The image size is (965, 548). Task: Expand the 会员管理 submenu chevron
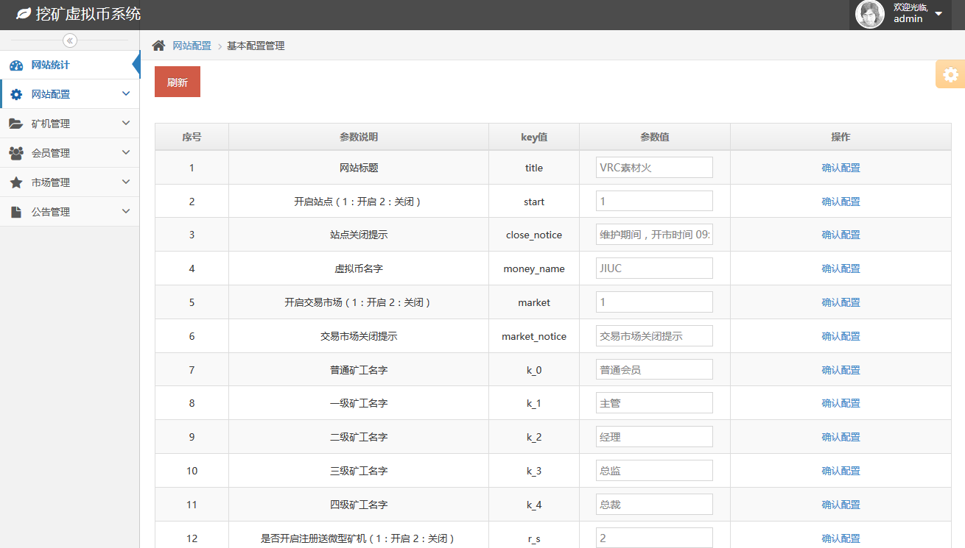pos(126,152)
